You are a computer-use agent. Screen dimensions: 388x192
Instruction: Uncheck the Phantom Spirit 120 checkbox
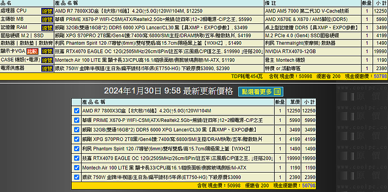pyautogui.click(x=77, y=149)
